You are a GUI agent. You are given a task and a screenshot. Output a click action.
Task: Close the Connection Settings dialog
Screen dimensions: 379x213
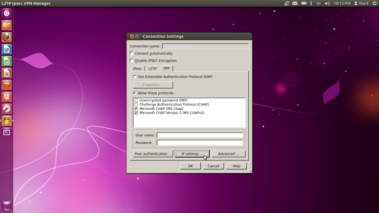click(132, 36)
